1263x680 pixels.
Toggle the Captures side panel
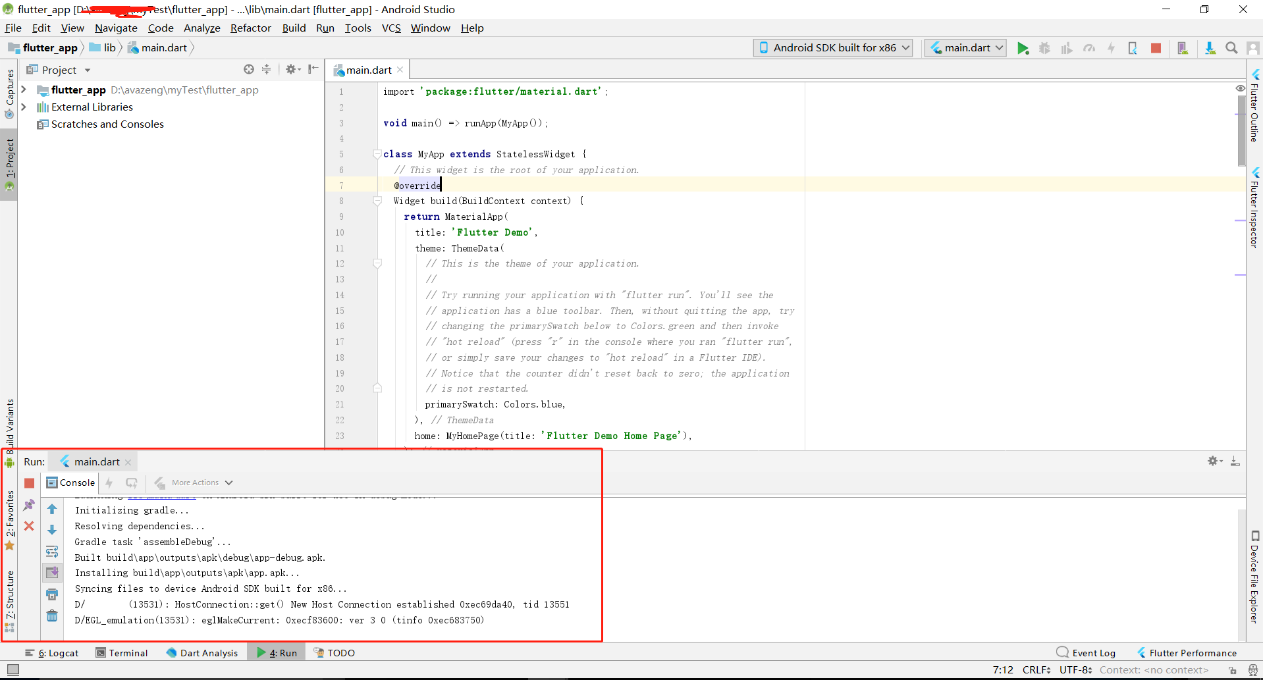(x=9, y=94)
